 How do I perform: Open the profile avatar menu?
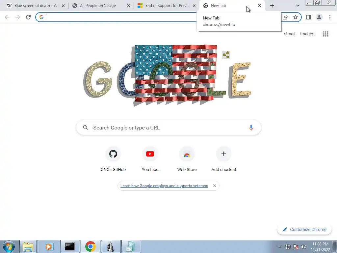coord(319,17)
